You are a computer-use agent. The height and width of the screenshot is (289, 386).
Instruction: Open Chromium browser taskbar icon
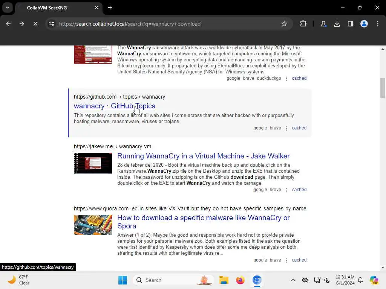(x=257, y=280)
